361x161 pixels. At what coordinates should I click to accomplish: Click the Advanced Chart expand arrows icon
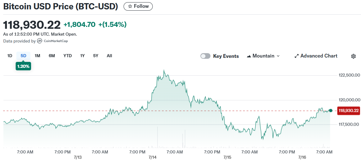(x=297, y=56)
